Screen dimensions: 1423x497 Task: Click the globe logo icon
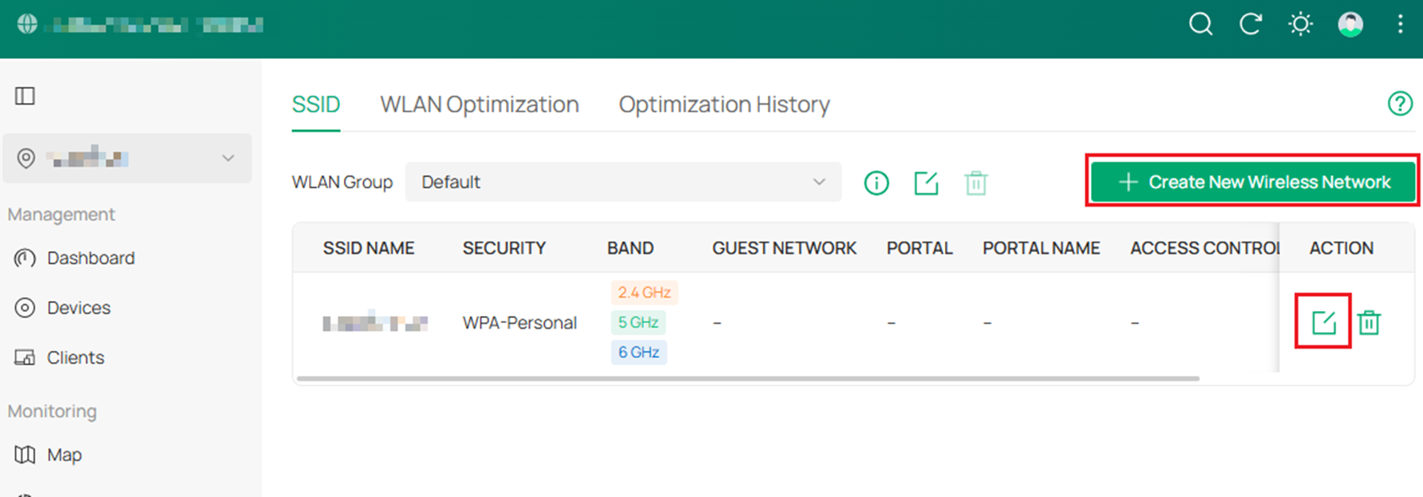27,25
